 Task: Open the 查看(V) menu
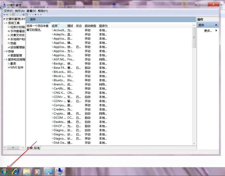pyautogui.click(x=31, y=11)
